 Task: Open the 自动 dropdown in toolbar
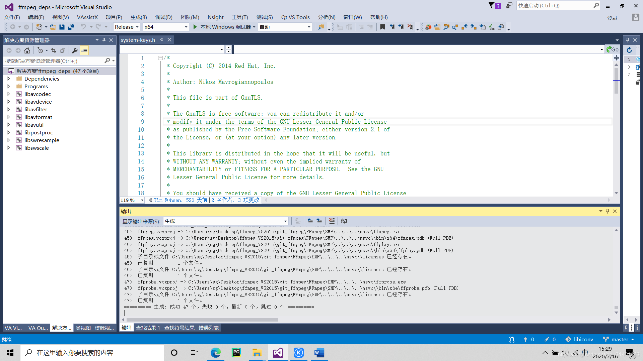click(x=285, y=27)
